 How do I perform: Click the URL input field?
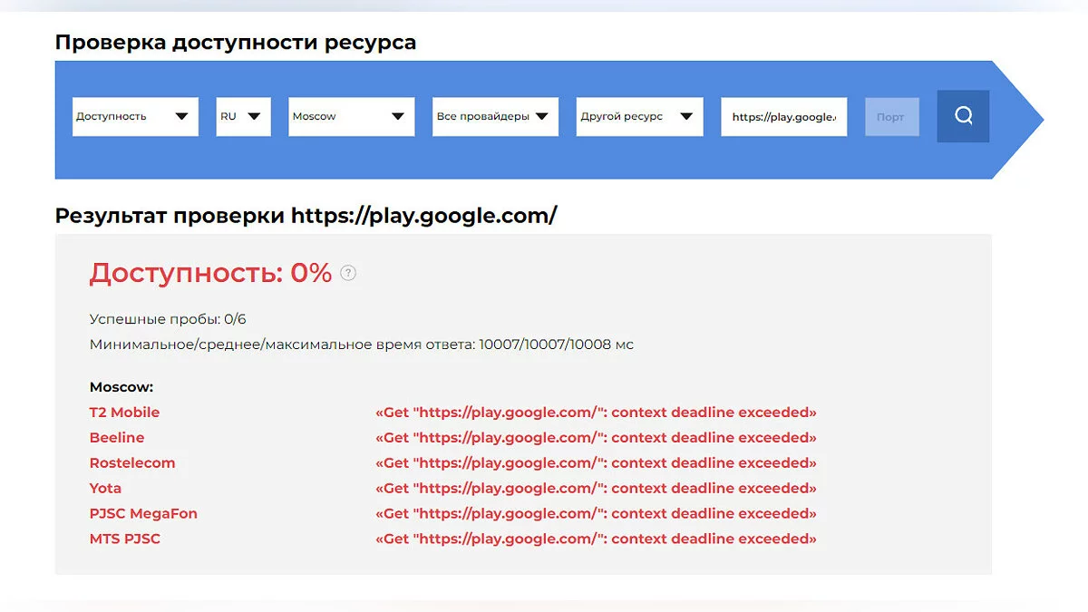click(783, 117)
